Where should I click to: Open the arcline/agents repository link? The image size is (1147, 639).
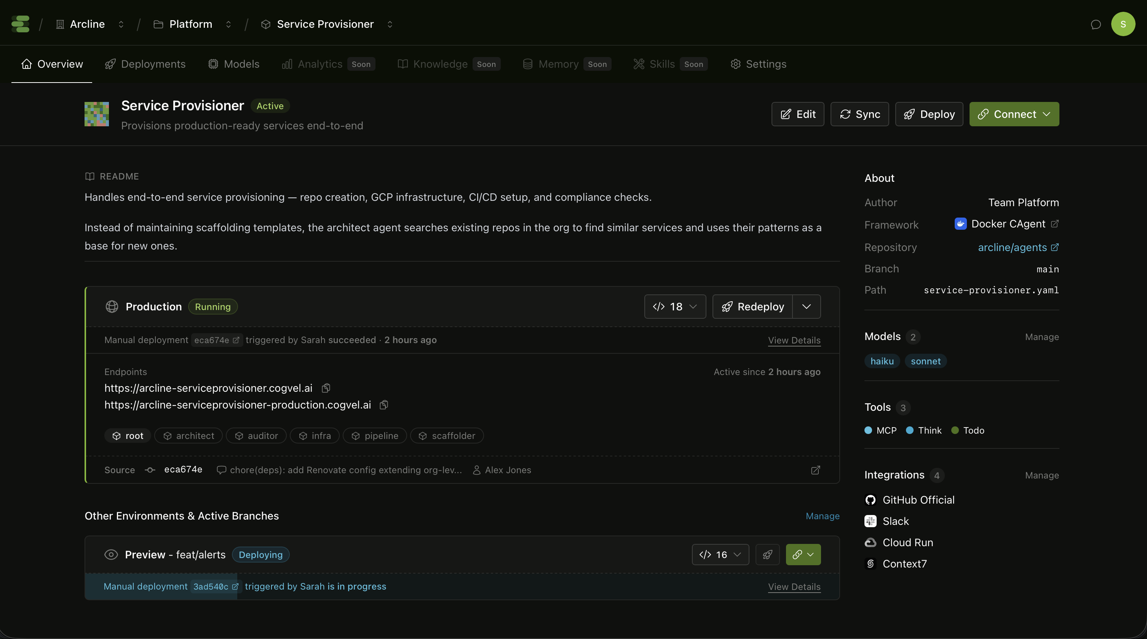[x=1013, y=247]
